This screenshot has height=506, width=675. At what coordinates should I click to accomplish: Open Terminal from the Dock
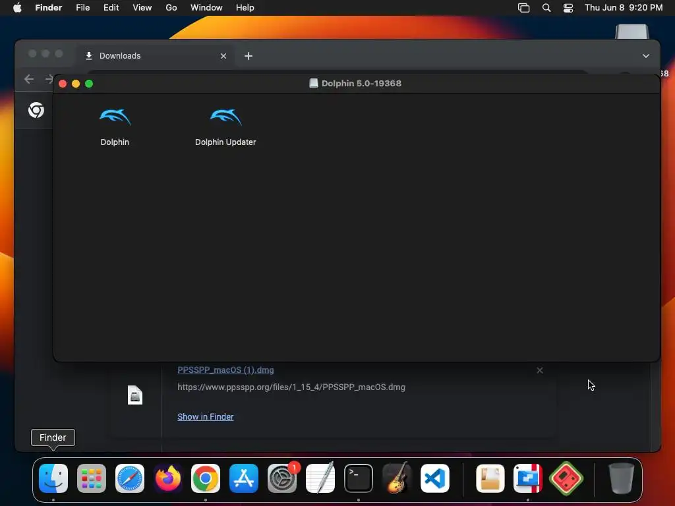358,478
